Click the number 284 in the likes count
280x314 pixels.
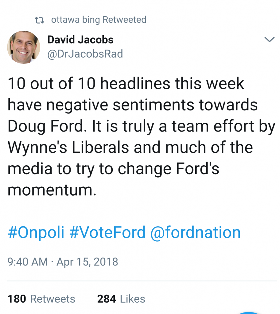tap(107, 299)
